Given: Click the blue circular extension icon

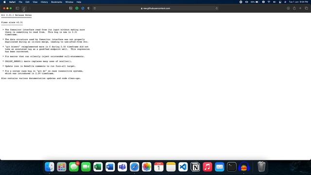Looking at the screenshot, I should point(83,8).
